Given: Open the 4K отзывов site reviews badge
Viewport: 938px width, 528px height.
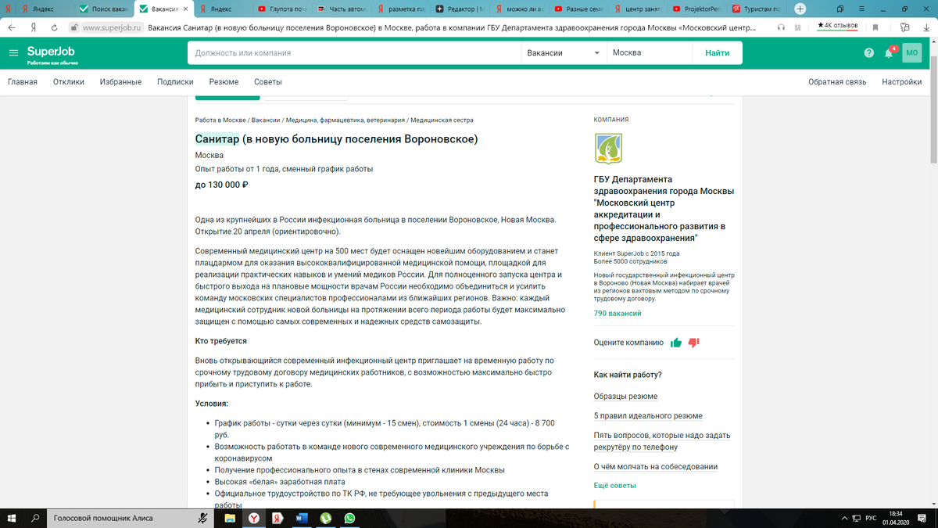Looking at the screenshot, I should (837, 26).
